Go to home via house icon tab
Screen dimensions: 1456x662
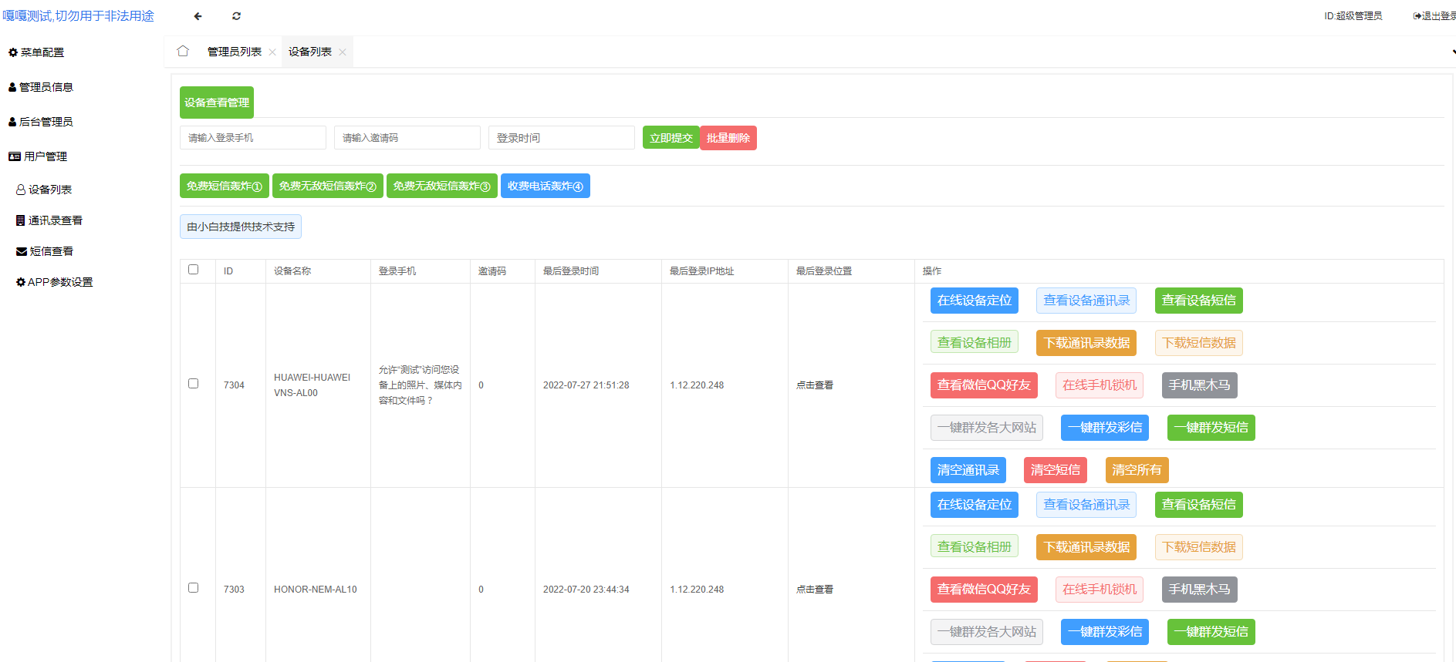click(x=183, y=52)
